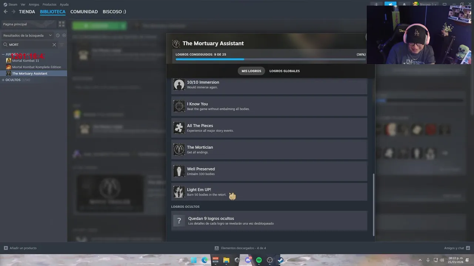Expand the OCULTOS category
This screenshot has width=474, height=266.
pos(3,80)
